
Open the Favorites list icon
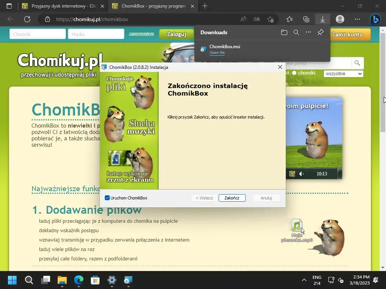[x=289, y=19]
